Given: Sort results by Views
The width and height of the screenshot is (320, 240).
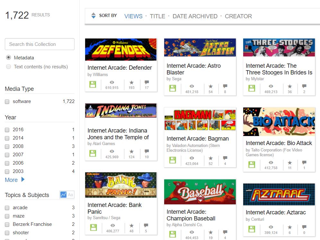Looking at the screenshot, I should (x=133, y=16).
